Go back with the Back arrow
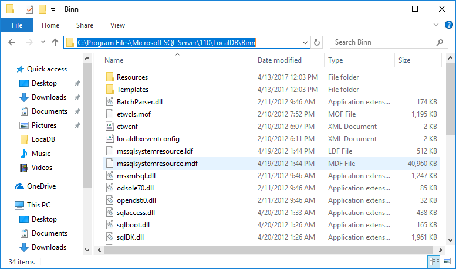 click(12, 42)
